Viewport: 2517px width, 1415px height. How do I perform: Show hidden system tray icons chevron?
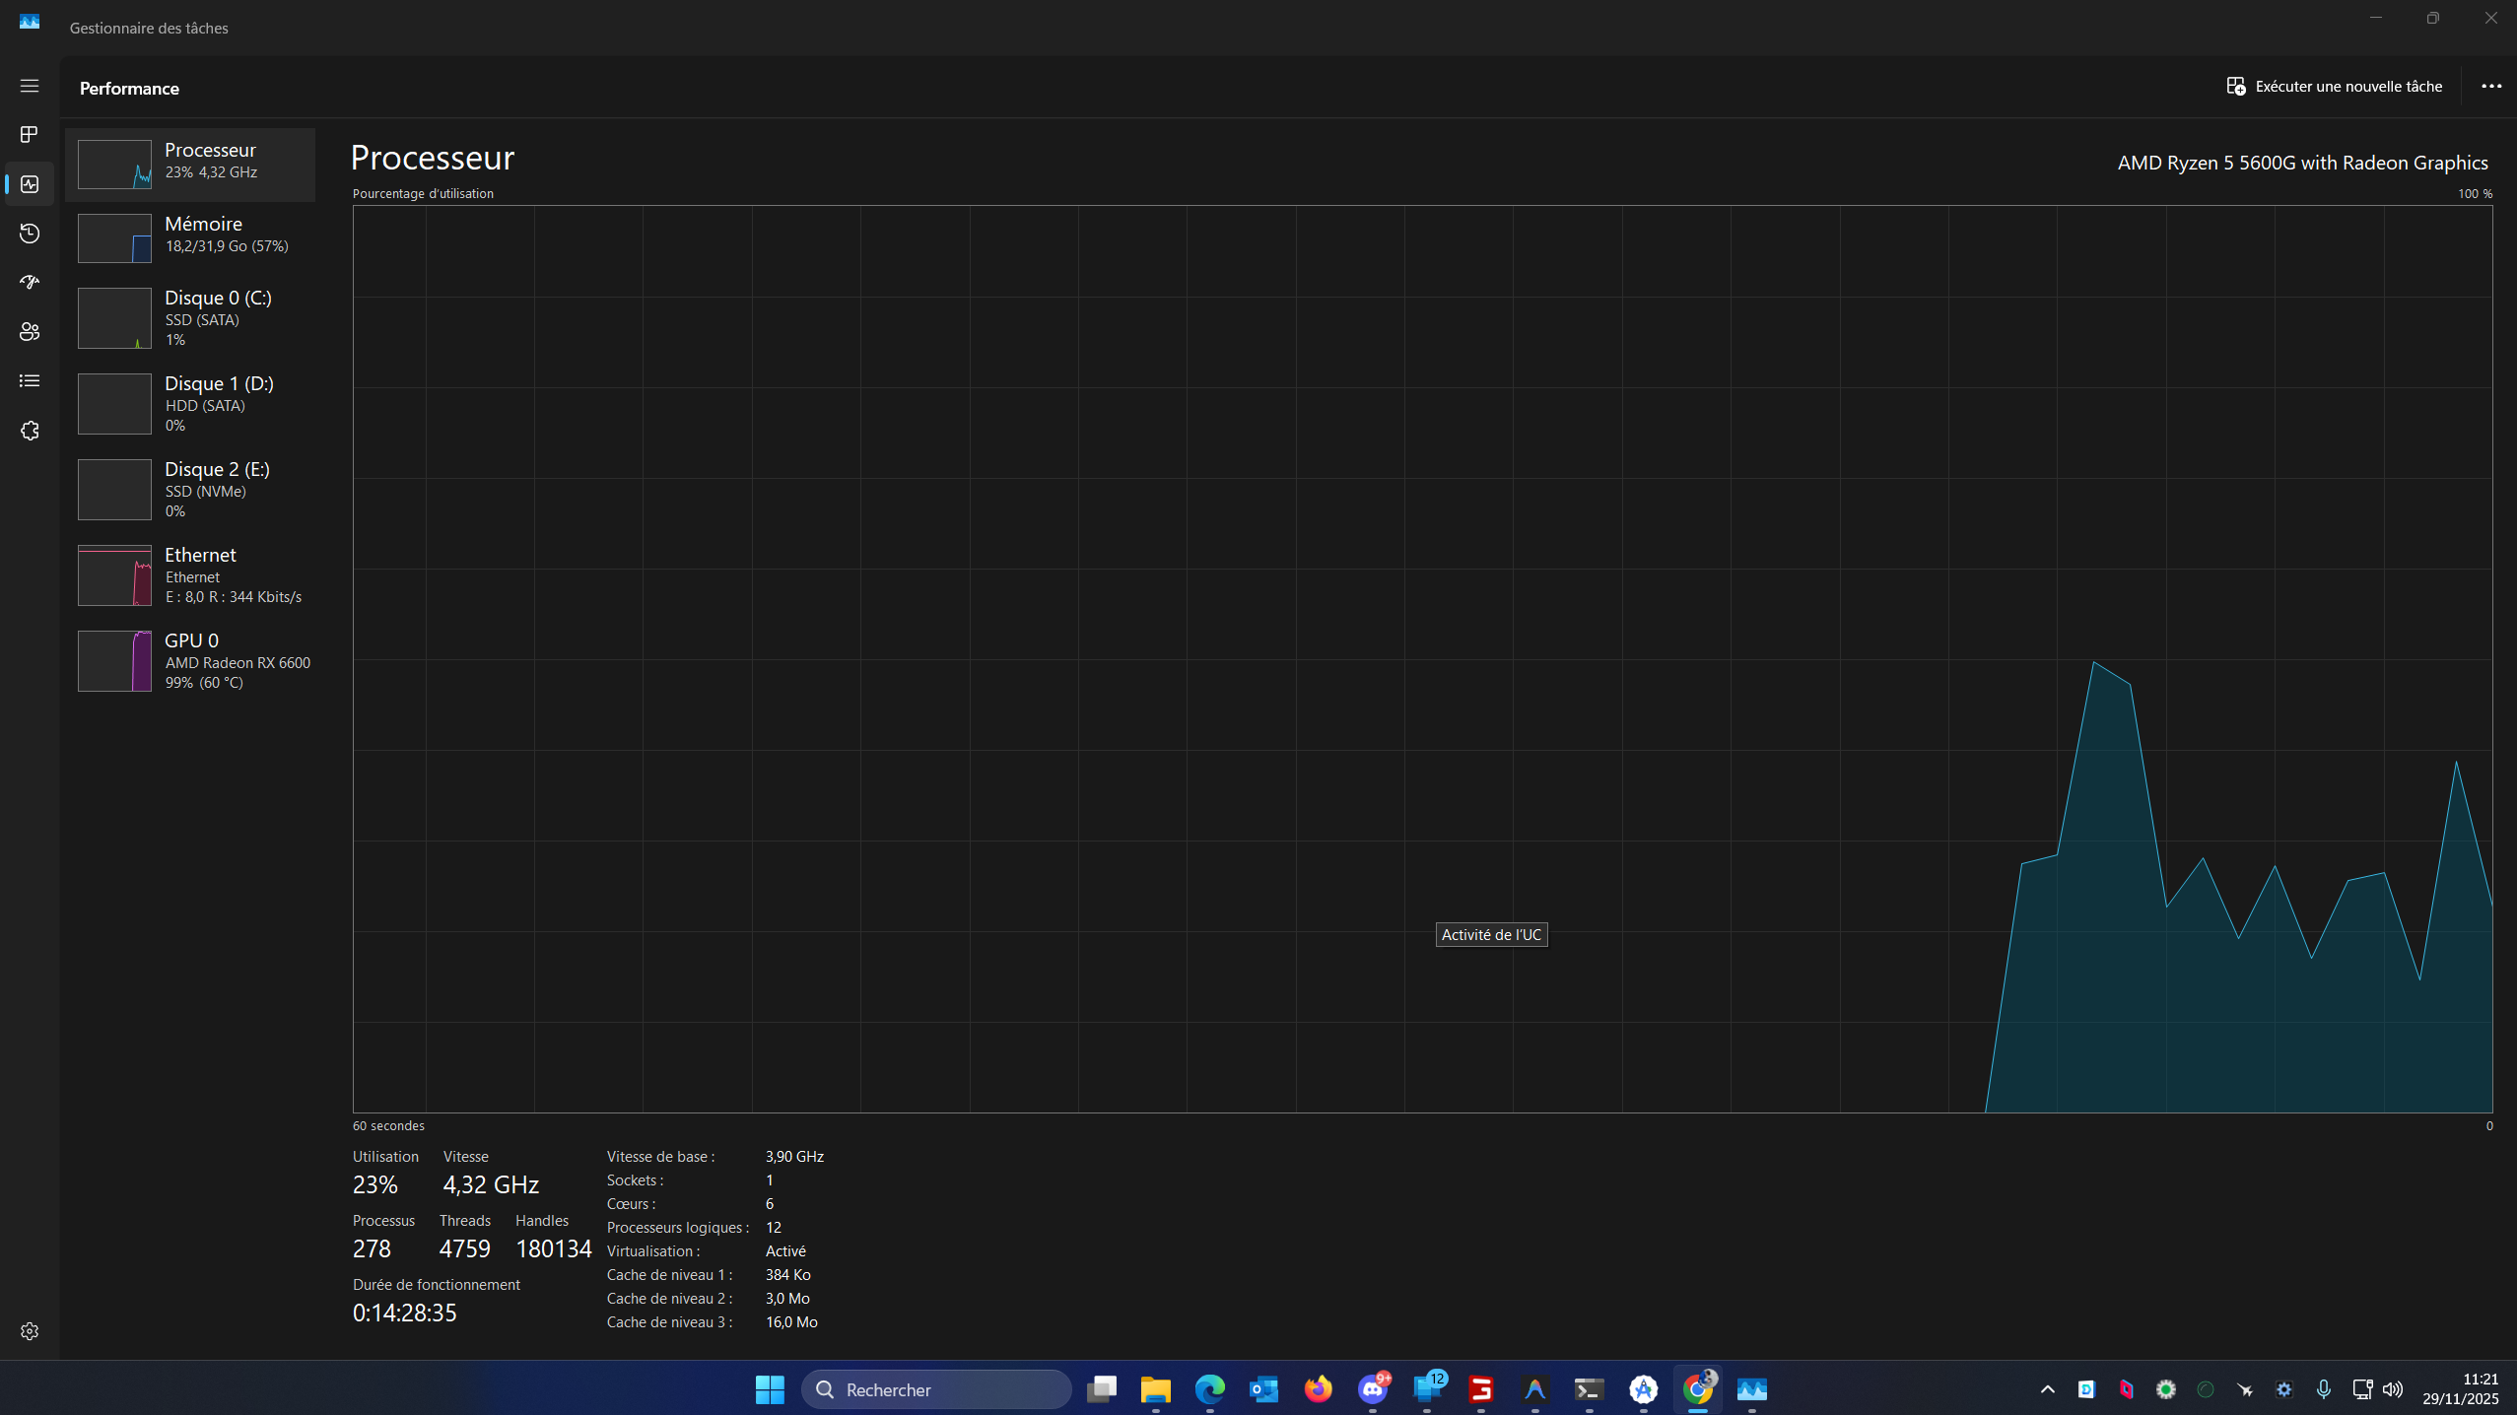[2047, 1389]
